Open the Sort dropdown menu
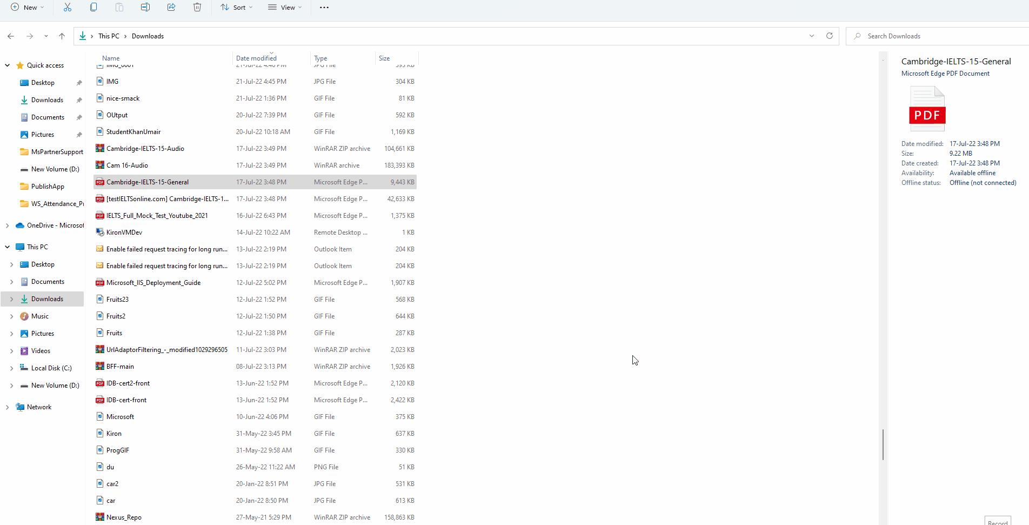The height and width of the screenshot is (525, 1029). (x=237, y=7)
